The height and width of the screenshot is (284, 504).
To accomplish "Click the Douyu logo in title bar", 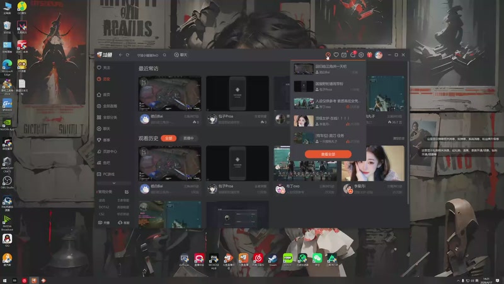I will click(x=105, y=55).
